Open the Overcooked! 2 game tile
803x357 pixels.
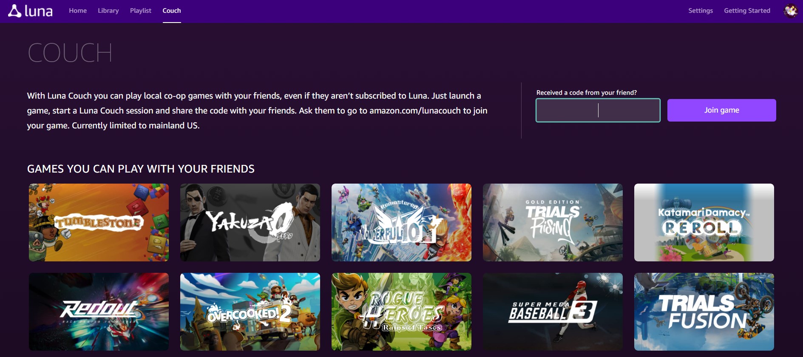tap(250, 312)
